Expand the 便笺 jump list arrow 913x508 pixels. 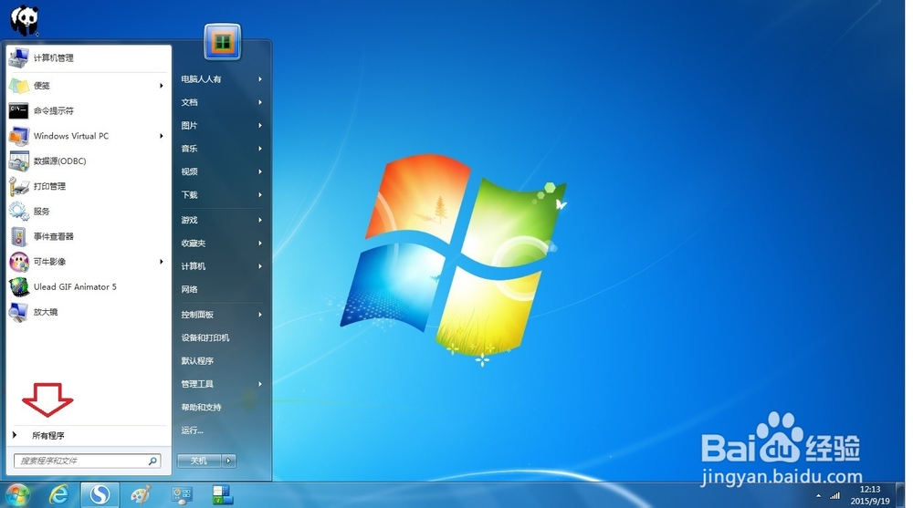162,86
